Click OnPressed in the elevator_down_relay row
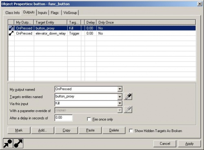 24,33
